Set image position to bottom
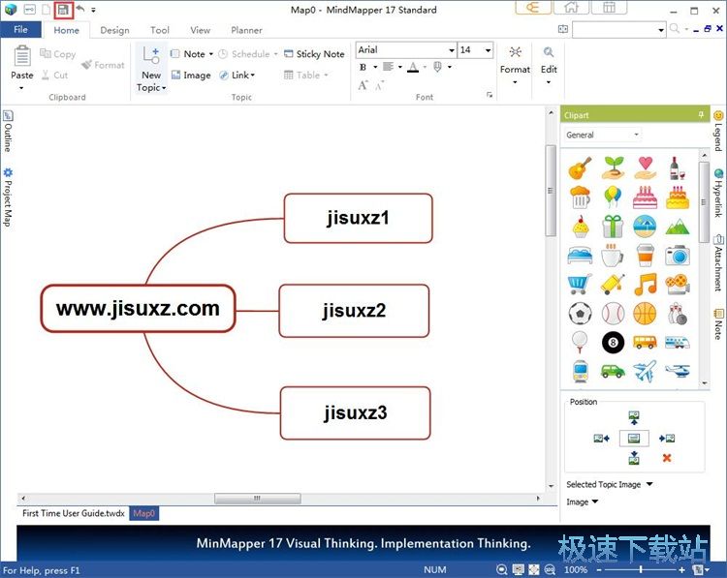This screenshot has height=578, width=727. point(634,458)
